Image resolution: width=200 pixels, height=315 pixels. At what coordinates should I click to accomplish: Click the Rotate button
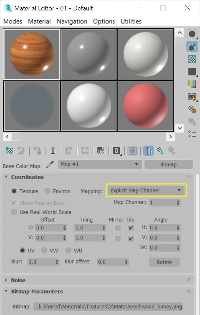(164, 262)
